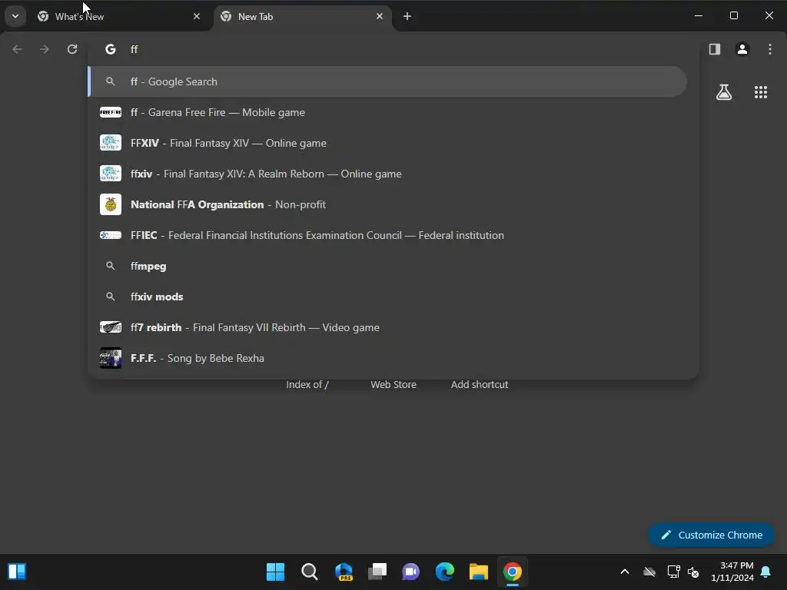Open the clock showing 3:47 PM

point(732,572)
